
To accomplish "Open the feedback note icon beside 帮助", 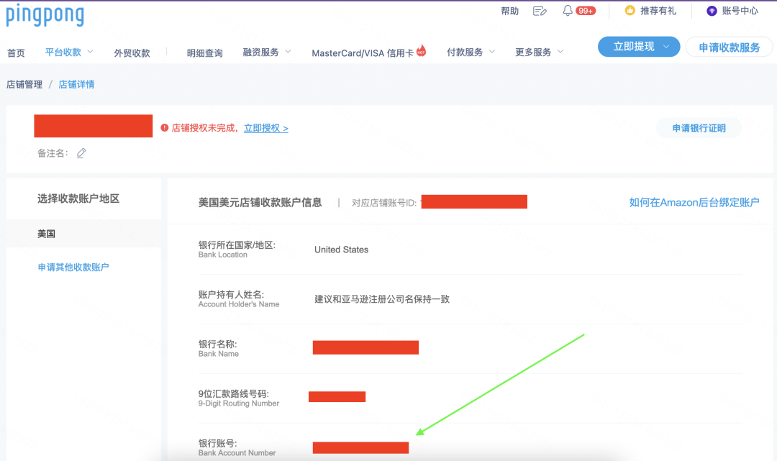I will click(x=540, y=11).
